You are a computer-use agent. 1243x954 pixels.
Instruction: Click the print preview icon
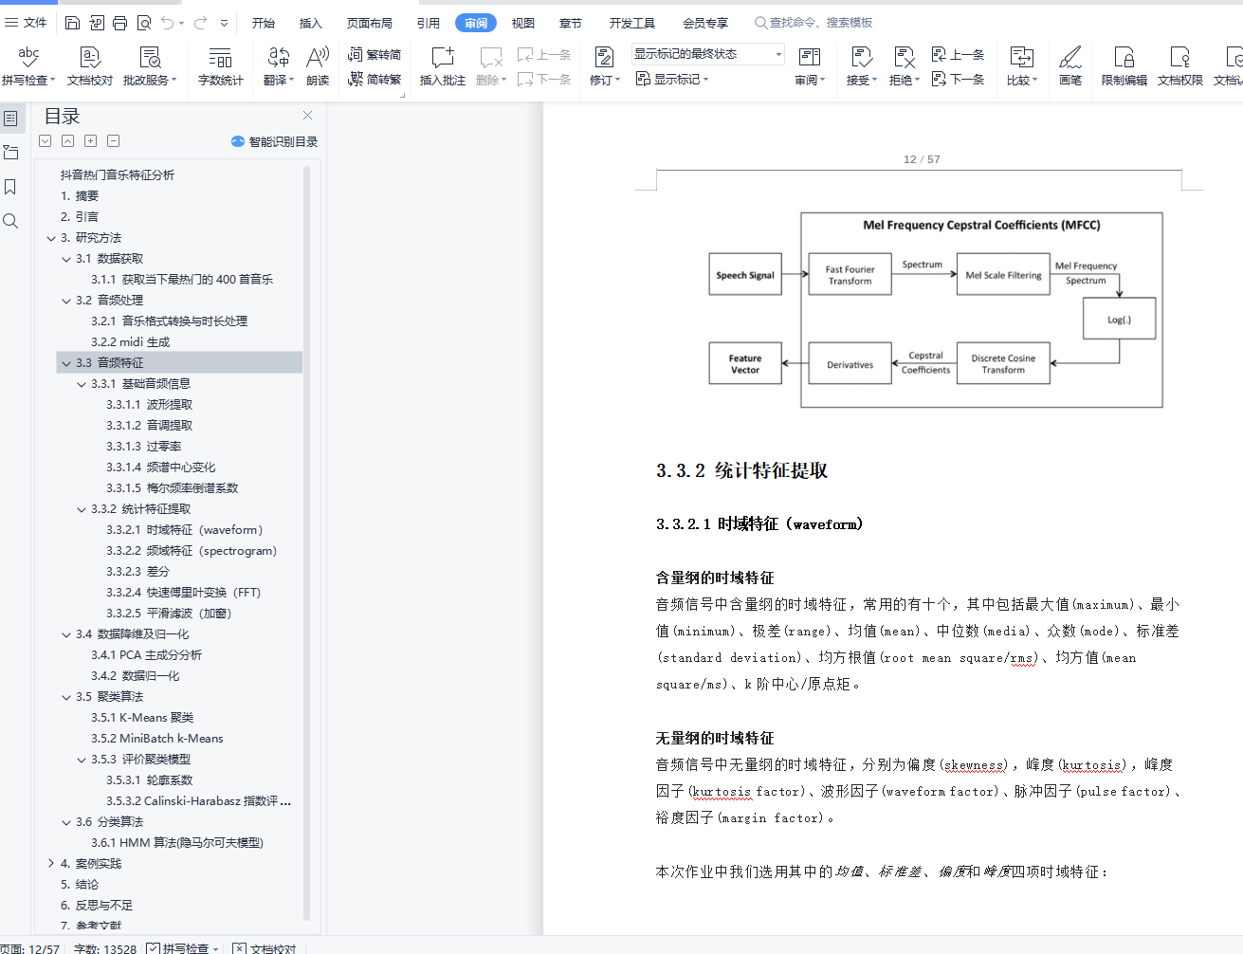coord(144,23)
